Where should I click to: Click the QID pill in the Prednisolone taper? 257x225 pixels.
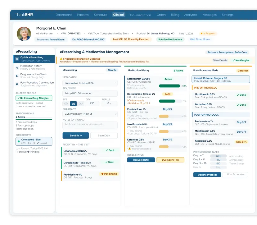[218, 156]
